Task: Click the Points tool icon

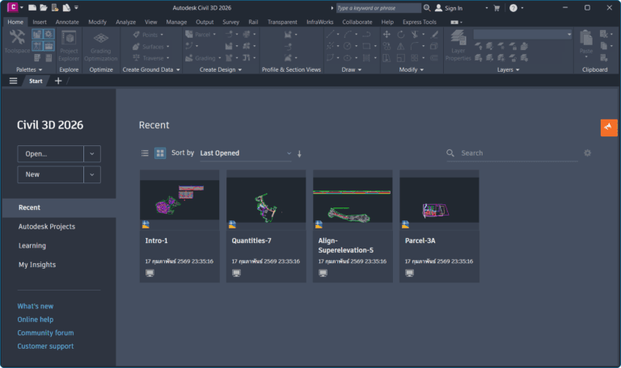Action: 136,35
